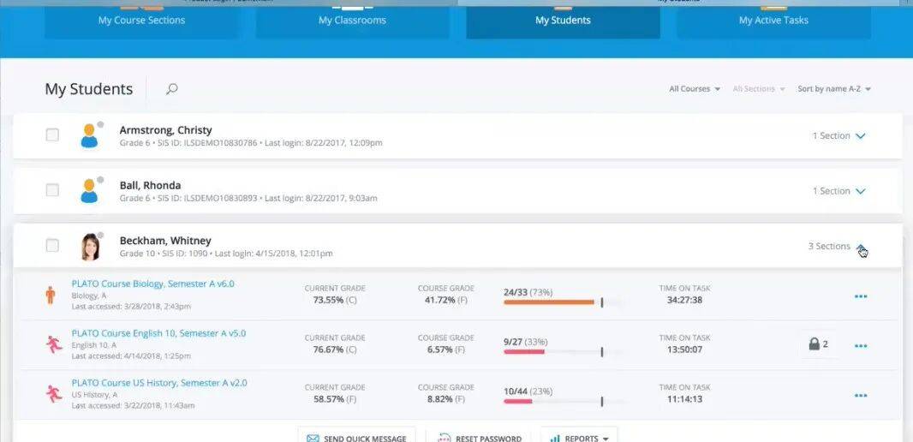Open the three-dot menu for US History course
The image size is (913, 442).
[x=861, y=396]
